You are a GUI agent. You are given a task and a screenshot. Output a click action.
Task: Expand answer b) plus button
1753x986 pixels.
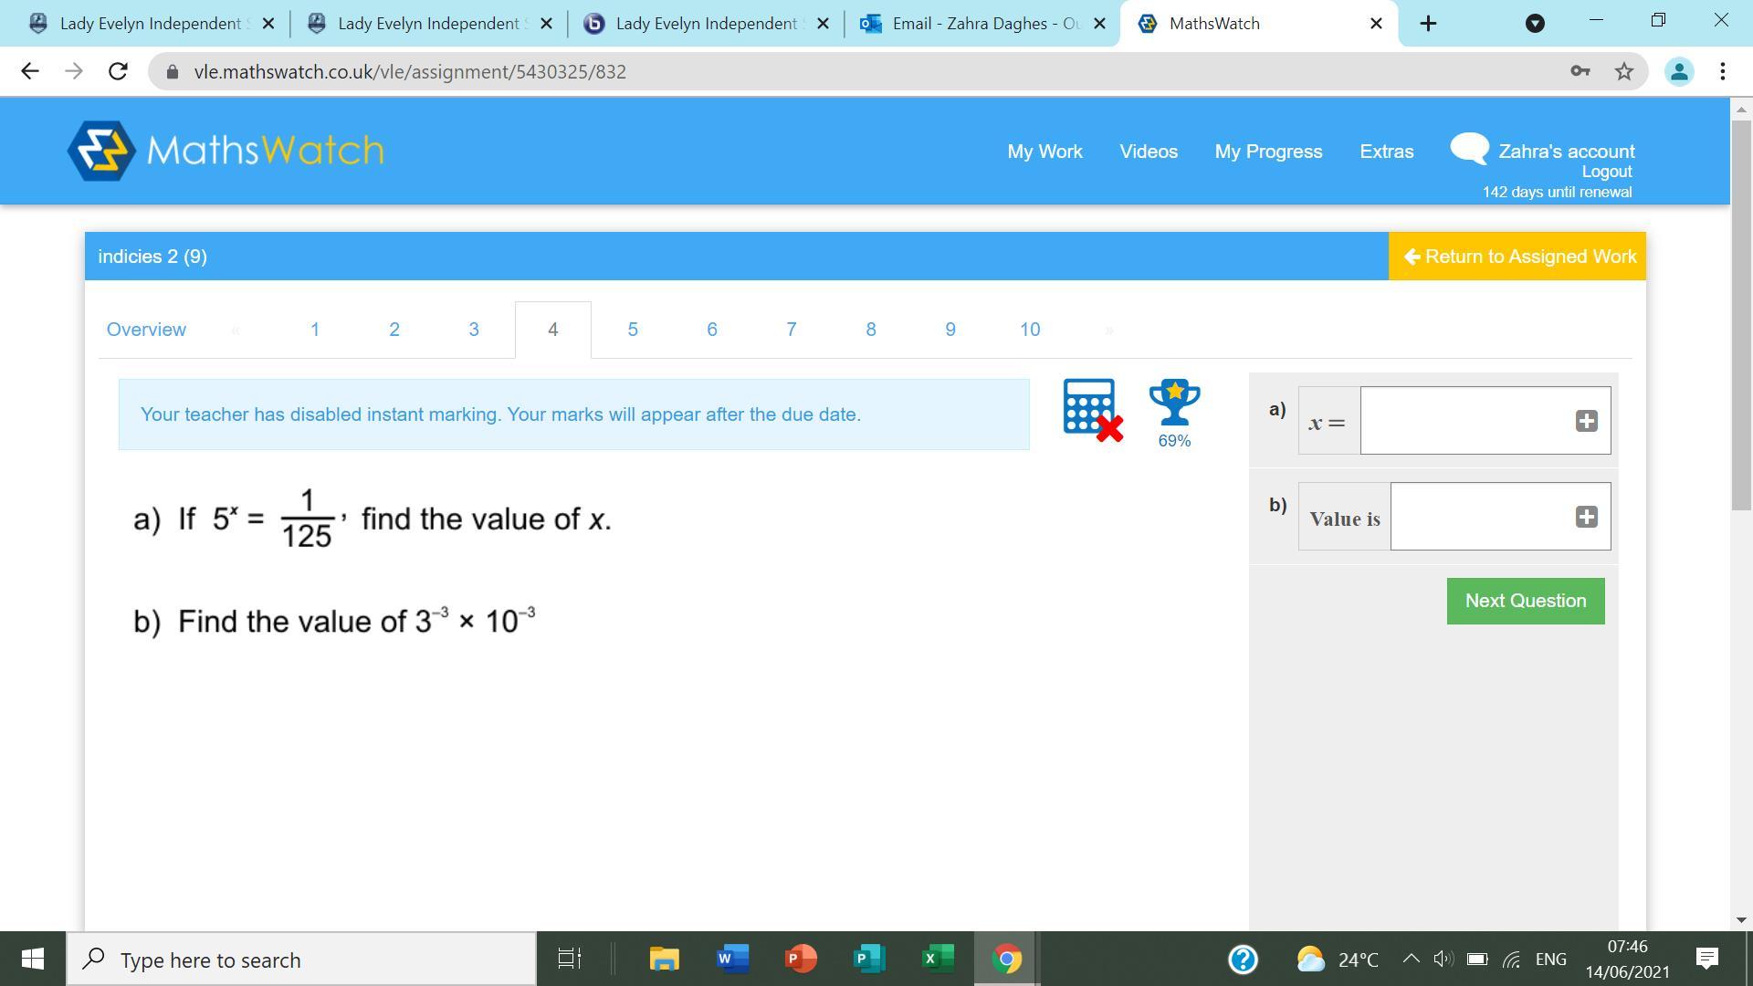[1586, 517]
